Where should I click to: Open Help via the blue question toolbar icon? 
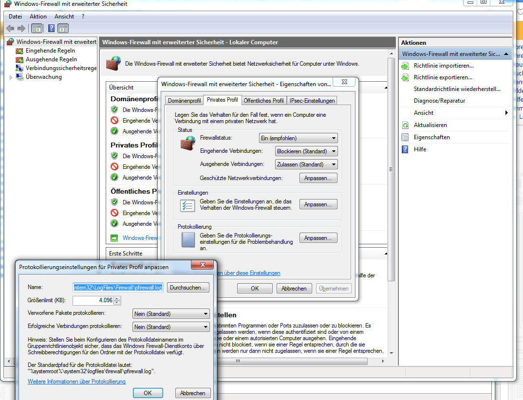(51, 28)
